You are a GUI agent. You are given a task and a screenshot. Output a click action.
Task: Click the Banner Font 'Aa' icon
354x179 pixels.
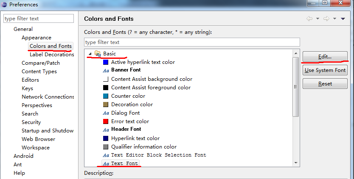[106, 70]
